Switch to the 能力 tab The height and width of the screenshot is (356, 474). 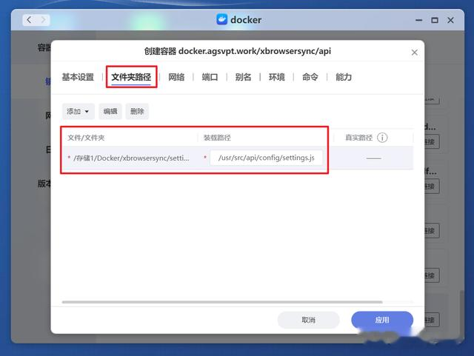[x=344, y=77]
